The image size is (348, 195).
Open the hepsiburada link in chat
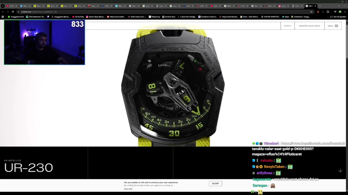pyautogui.click(x=299, y=149)
